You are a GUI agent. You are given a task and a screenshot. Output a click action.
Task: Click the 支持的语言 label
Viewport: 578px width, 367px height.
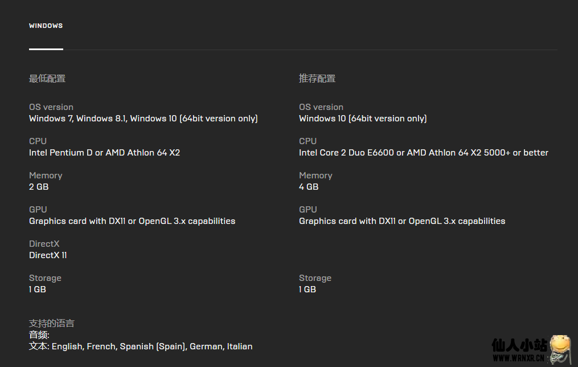(52, 324)
